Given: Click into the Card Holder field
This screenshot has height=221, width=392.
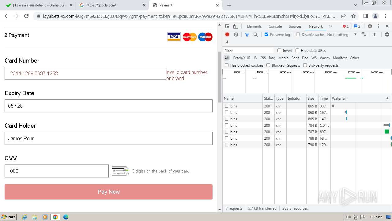Looking at the screenshot, I should 108,138.
